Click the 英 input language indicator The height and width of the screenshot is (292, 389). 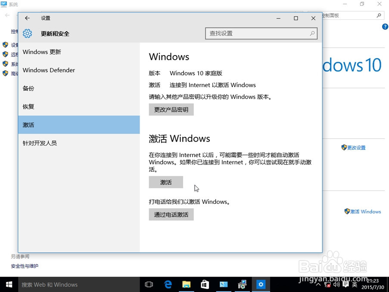[355, 285]
